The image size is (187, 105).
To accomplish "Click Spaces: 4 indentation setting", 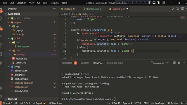I will pyautogui.click(x=127, y=103).
